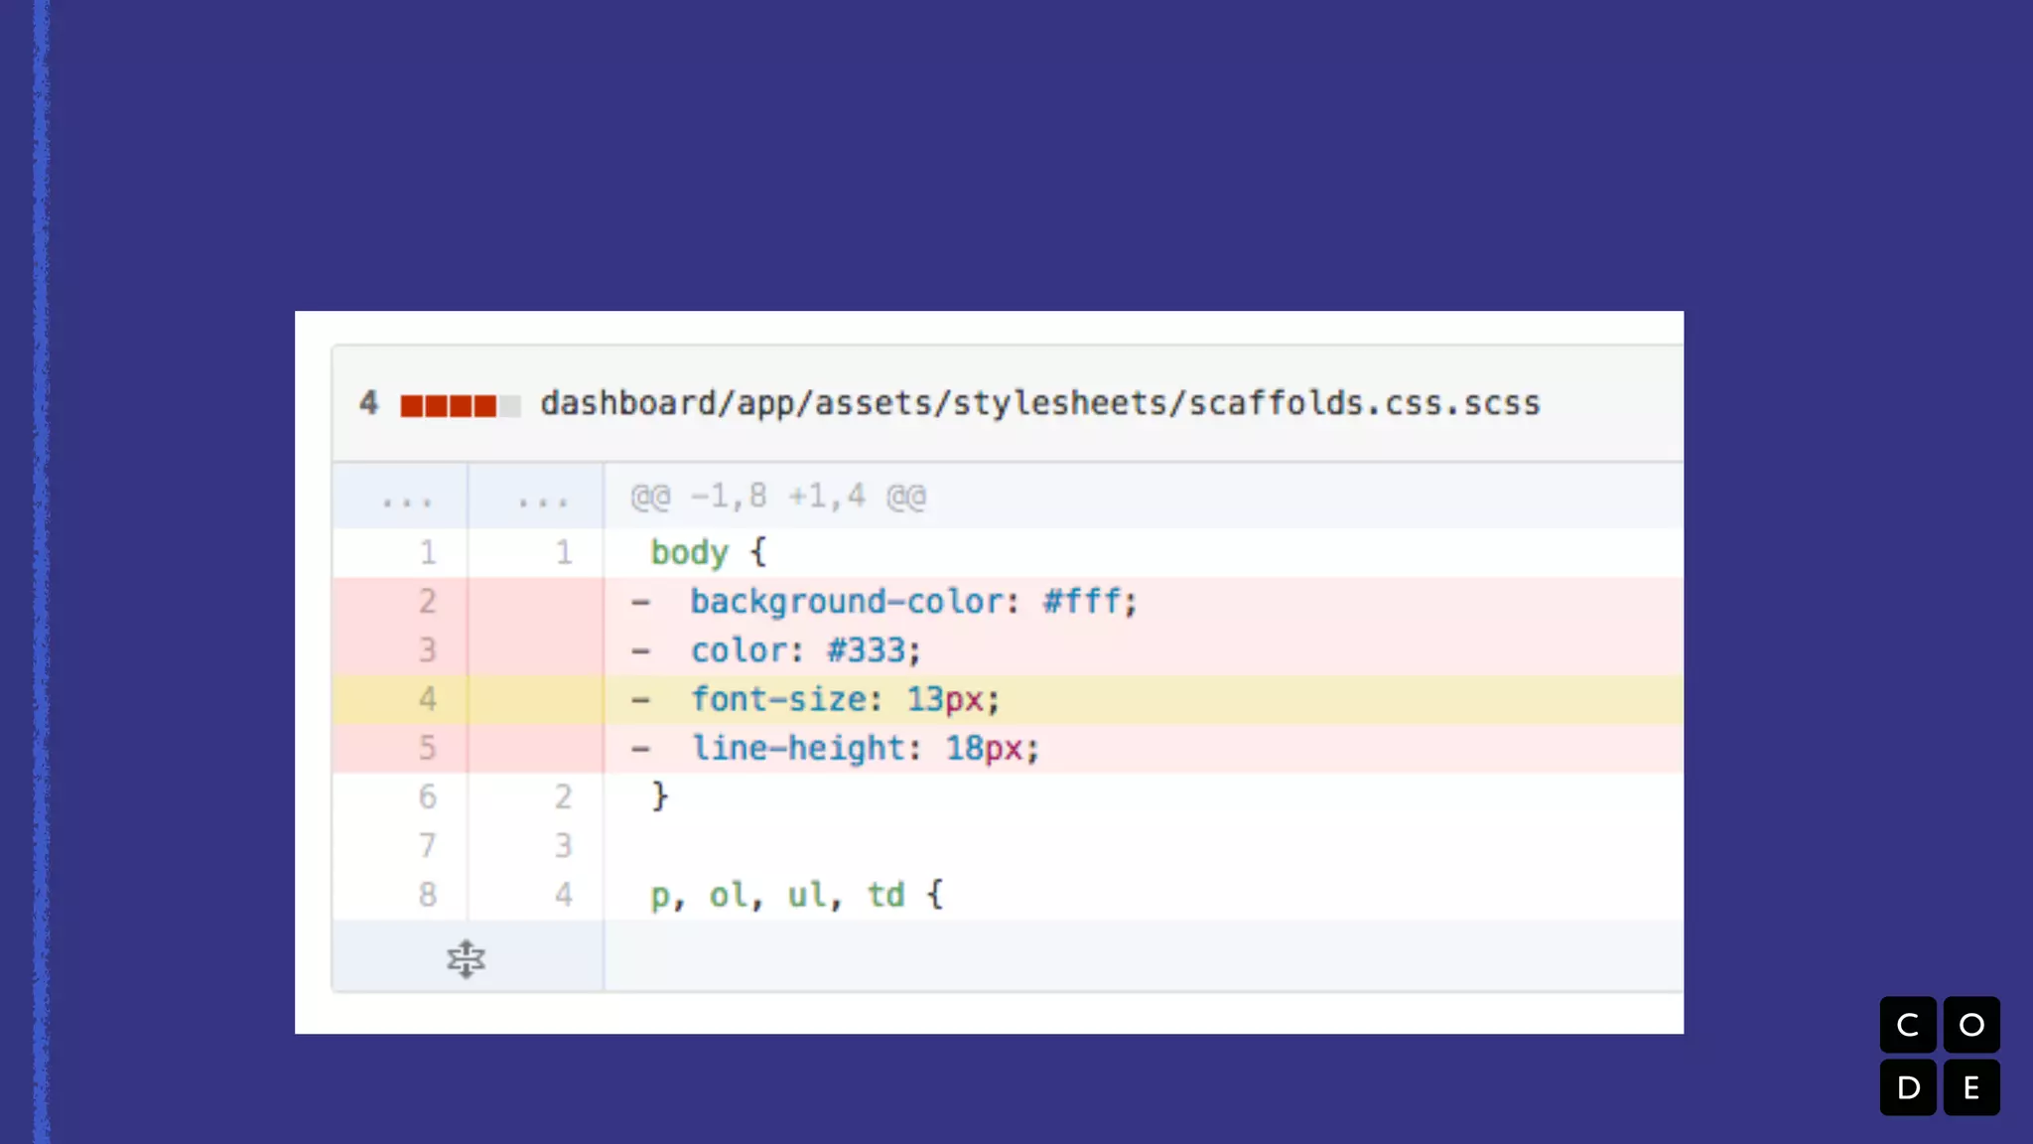
Task: Click the Code.org logo in the corner
Action: [x=1940, y=1056]
